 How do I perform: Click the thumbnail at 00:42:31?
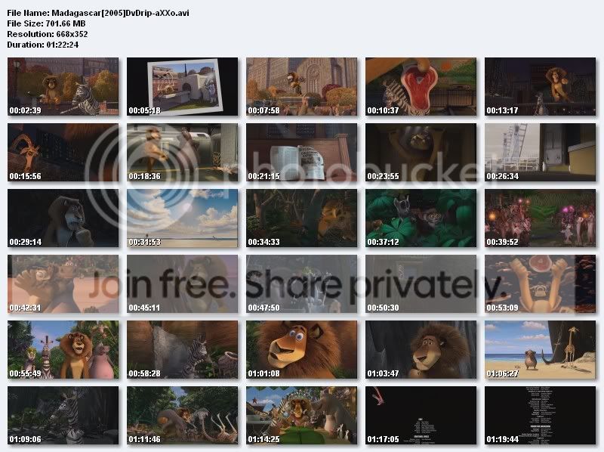63,284
